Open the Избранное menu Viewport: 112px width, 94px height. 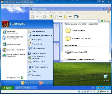tap(52, 12)
